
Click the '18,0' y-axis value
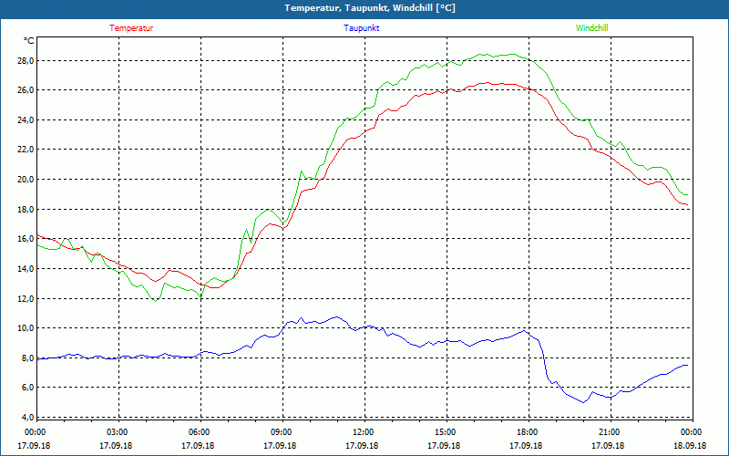[x=26, y=209]
